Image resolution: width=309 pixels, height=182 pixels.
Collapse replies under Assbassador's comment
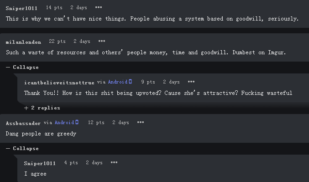(22, 148)
